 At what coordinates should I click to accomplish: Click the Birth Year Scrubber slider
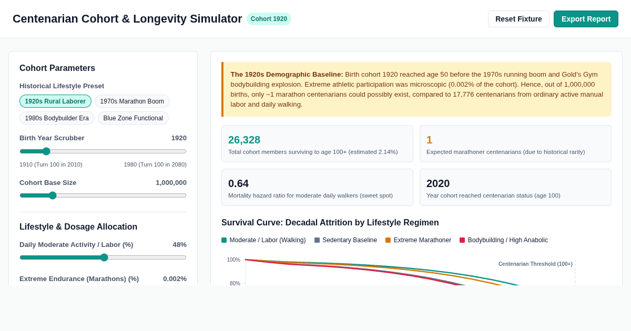pos(103,151)
